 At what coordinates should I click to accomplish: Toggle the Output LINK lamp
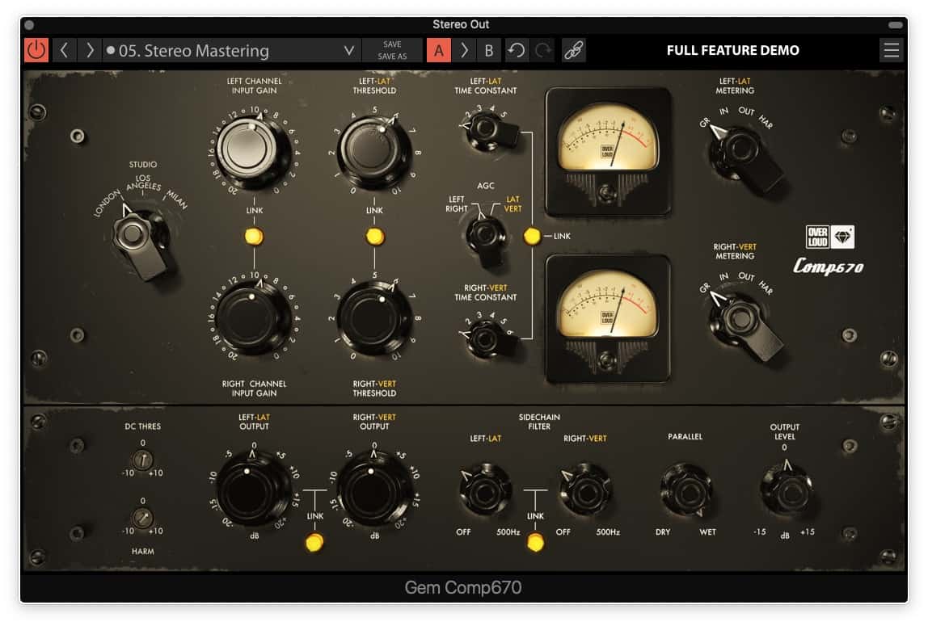click(x=314, y=542)
